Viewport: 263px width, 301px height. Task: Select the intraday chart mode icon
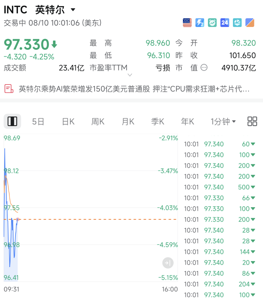(x=12, y=121)
